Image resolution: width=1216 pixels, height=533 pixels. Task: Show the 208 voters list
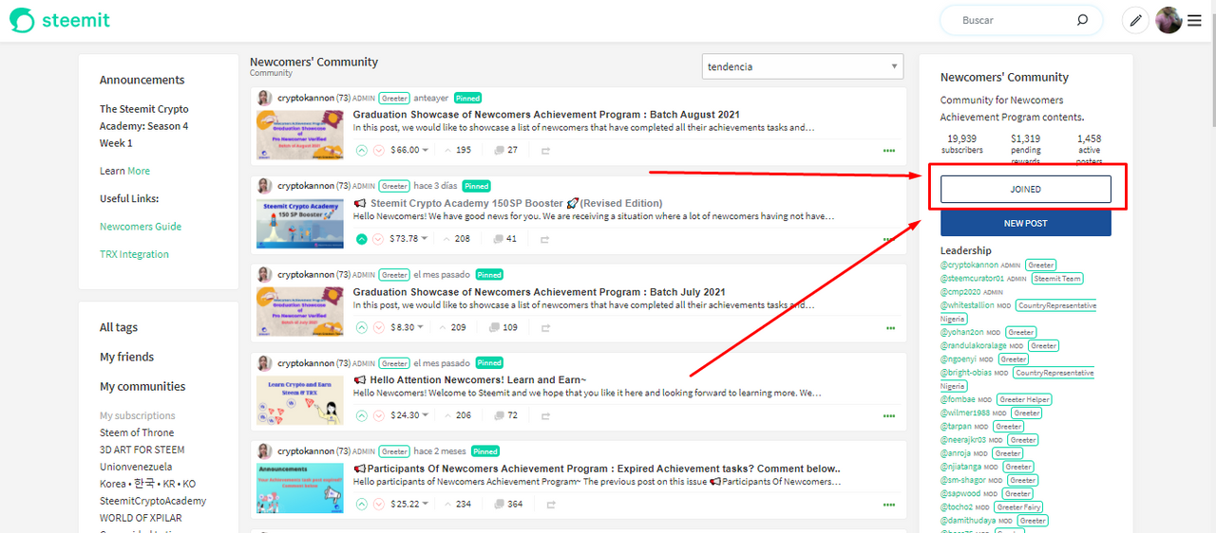(456, 239)
